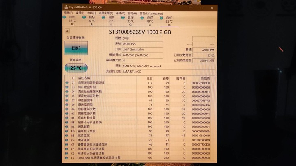This screenshot has height=166, width=296.
Task: Click the status orb for attribute BD
Action: tap(67, 131)
